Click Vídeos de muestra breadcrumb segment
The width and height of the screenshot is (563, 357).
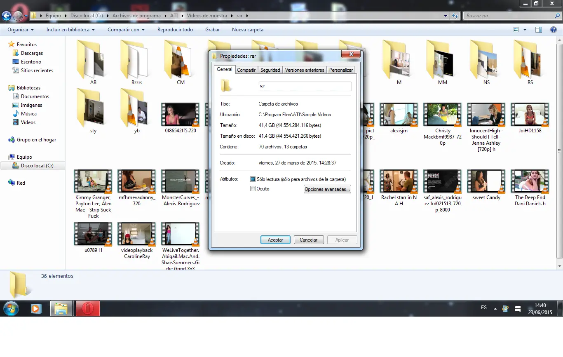(207, 16)
